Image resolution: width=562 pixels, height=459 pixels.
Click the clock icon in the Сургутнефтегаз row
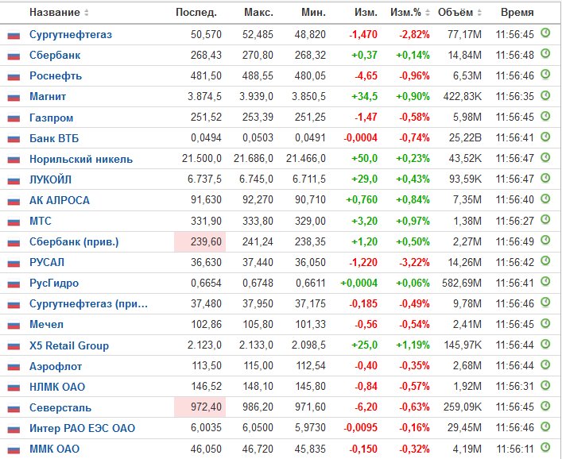pyautogui.click(x=545, y=33)
